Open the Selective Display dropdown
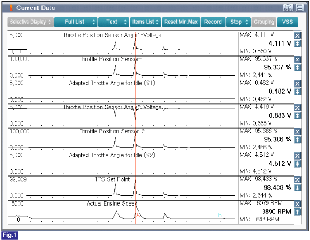This screenshot has height=240, width=310. (31, 22)
